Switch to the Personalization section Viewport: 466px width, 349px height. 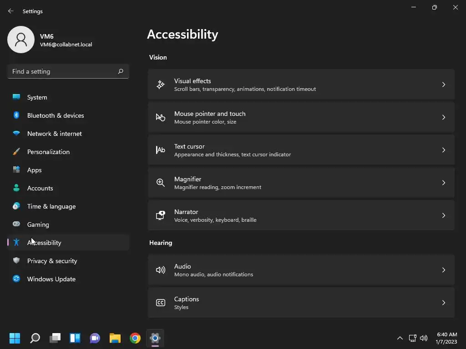(48, 152)
